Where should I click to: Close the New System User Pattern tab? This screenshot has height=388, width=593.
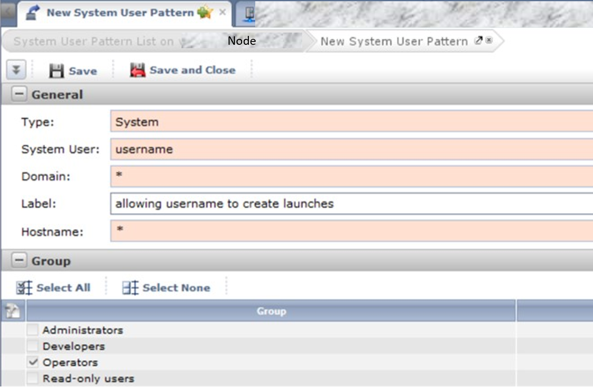coord(223,12)
